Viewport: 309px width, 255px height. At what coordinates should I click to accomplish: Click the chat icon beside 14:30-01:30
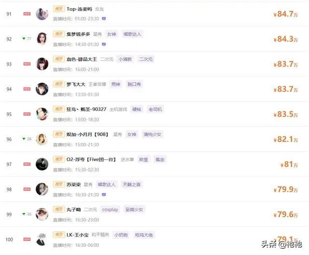(x=104, y=44)
